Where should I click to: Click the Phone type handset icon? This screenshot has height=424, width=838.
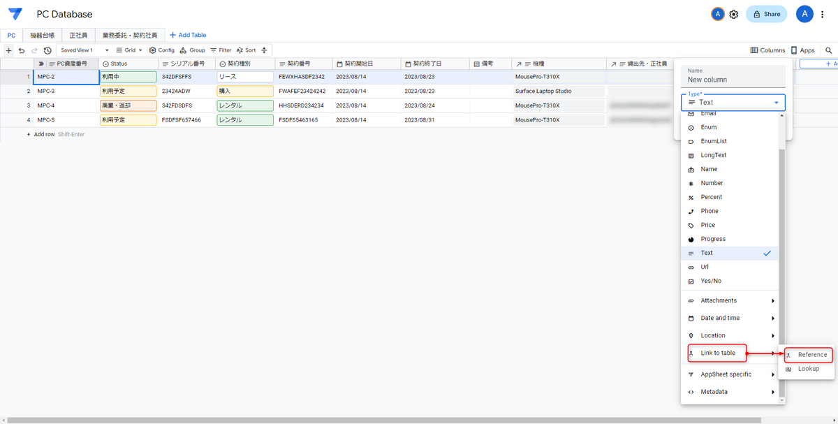[x=691, y=211]
